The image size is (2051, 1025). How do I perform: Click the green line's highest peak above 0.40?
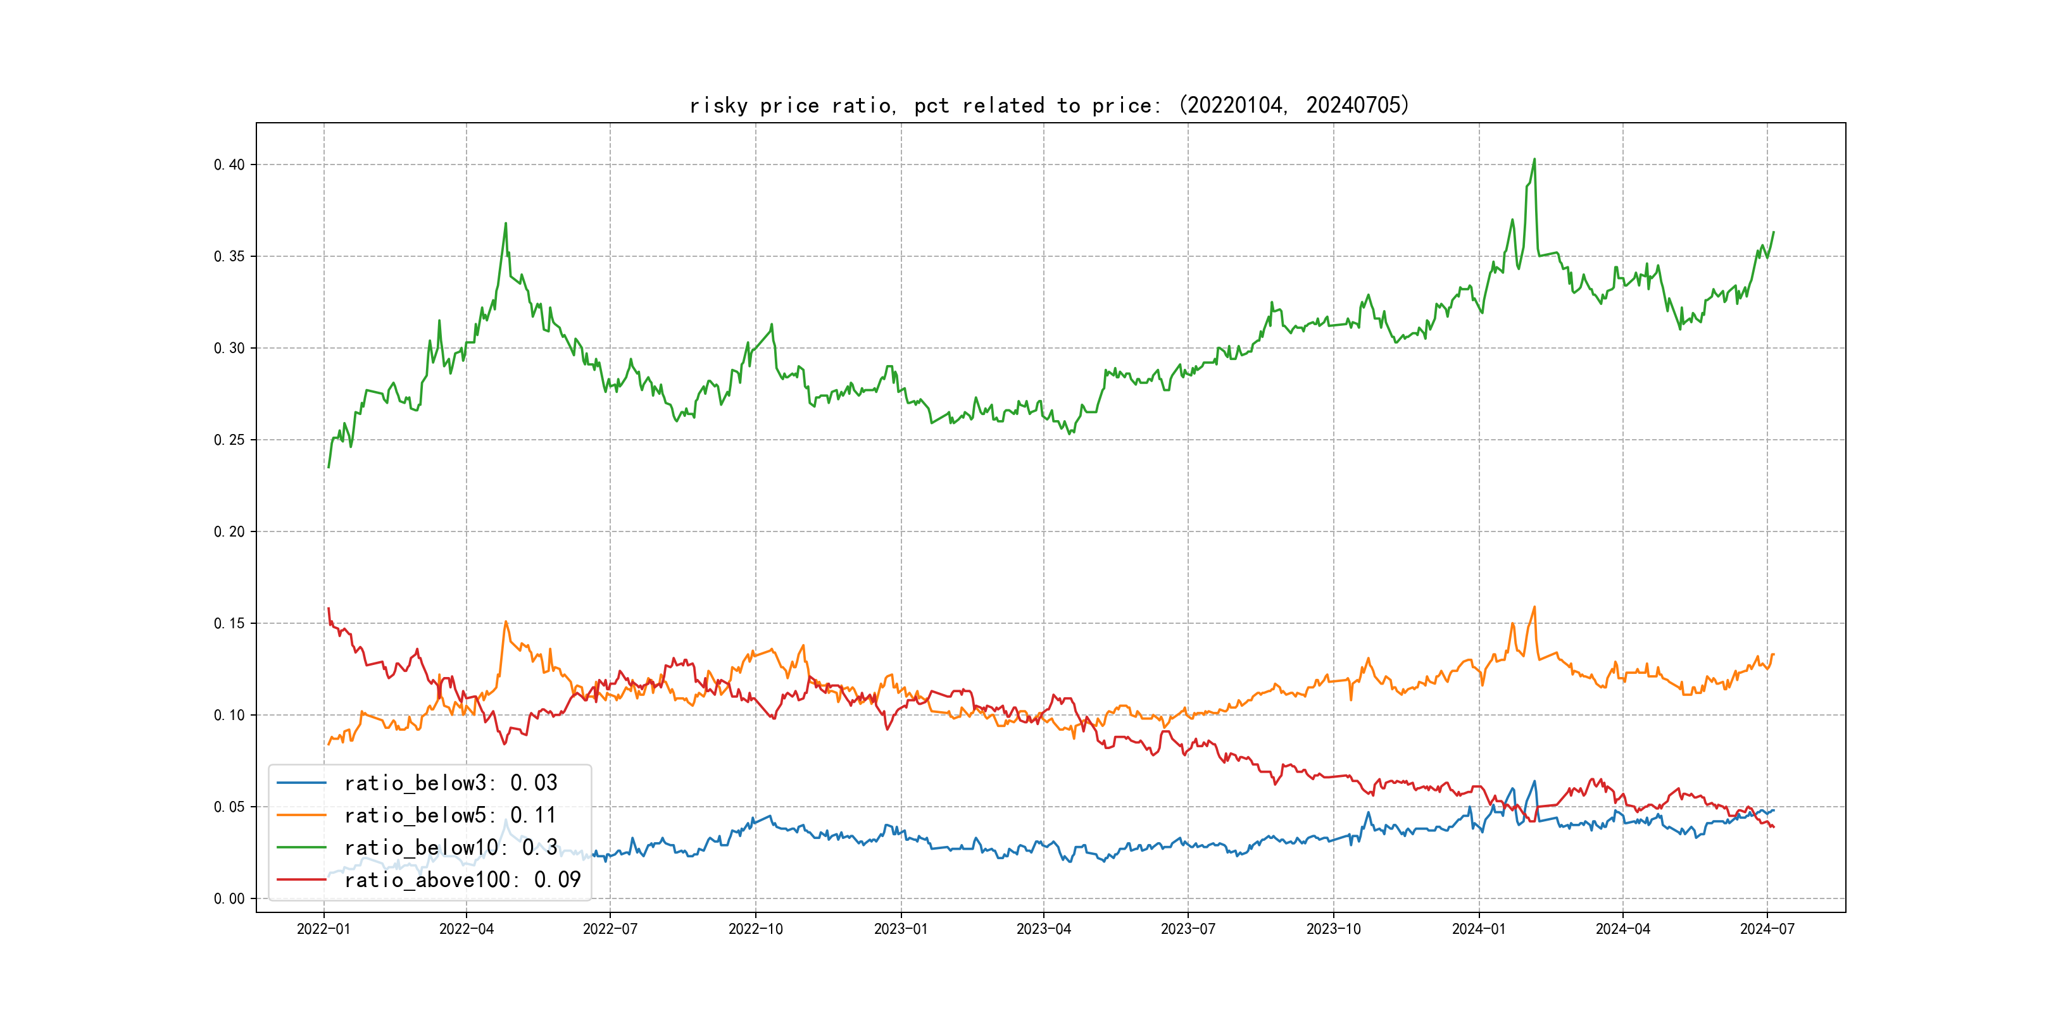tap(1534, 159)
